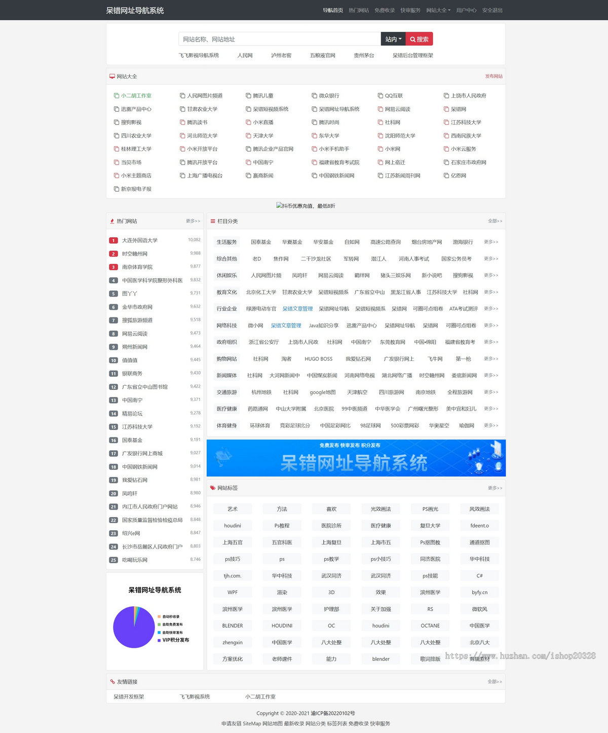Click the flame icon beside 热门网站 heading
Screen dimensions: 608x733
click(112, 221)
